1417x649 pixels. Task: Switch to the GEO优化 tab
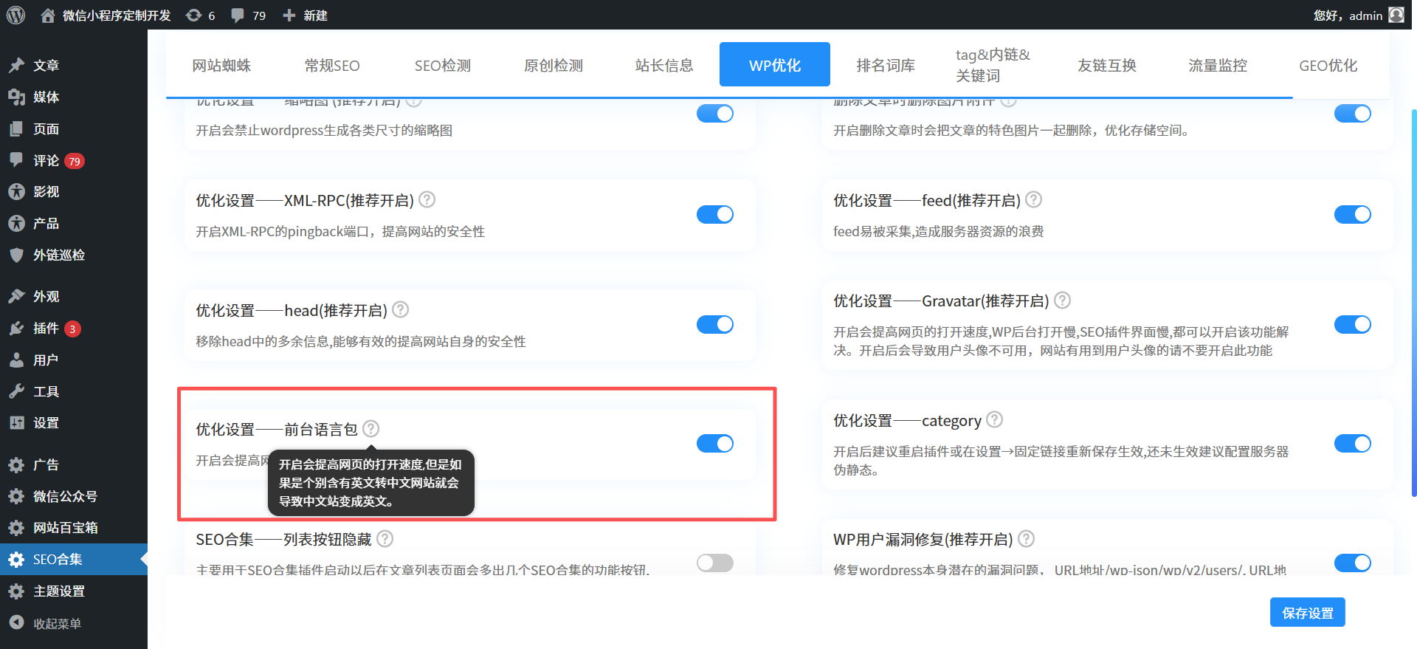(1328, 65)
